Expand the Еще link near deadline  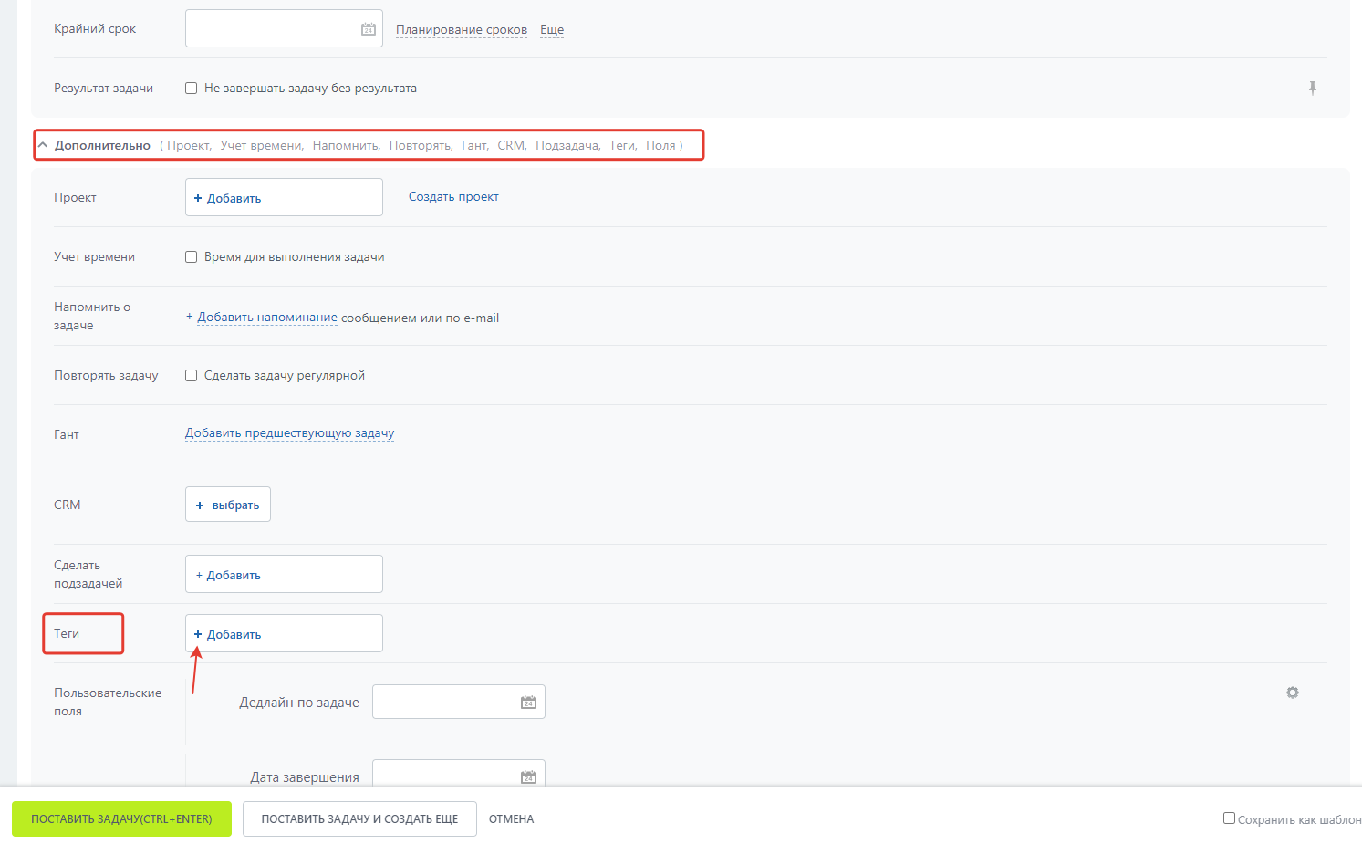pos(552,29)
